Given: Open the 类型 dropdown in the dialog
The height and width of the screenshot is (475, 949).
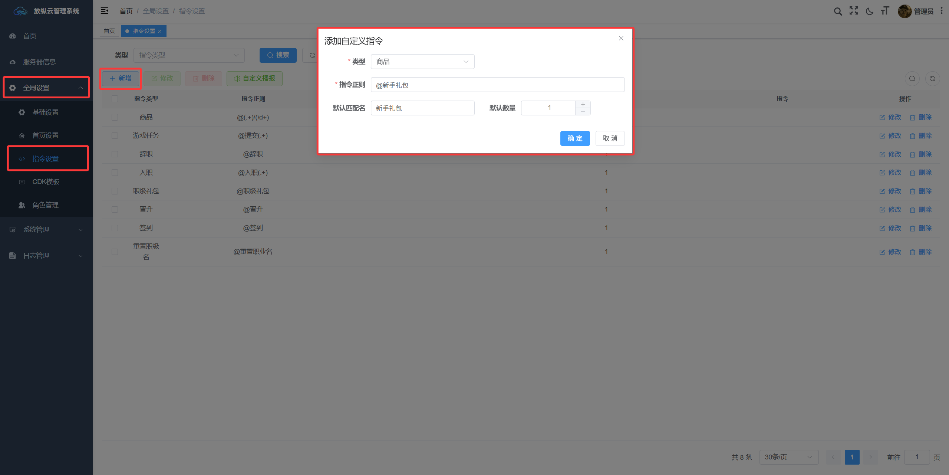Looking at the screenshot, I should (x=422, y=62).
